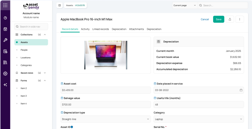Open the Category Laptop dropdown
Image resolution: width=252 pixels, height=129 pixels.
pos(199,119)
